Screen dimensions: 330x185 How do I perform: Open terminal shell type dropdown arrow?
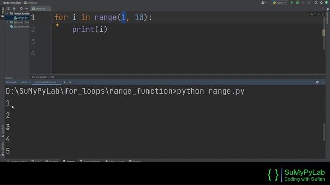70,82
